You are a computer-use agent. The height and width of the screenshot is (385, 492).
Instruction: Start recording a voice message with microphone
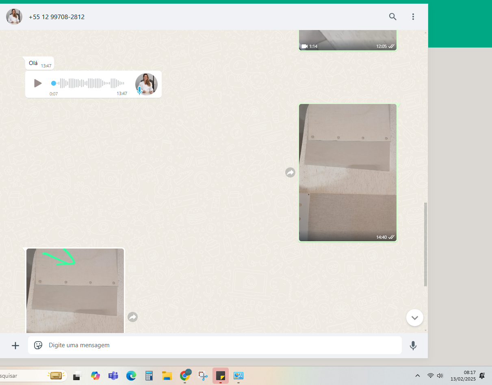(x=413, y=345)
